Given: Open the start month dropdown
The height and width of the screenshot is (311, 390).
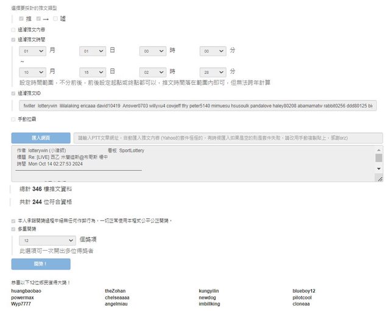Looking at the screenshot, I should [32, 52].
